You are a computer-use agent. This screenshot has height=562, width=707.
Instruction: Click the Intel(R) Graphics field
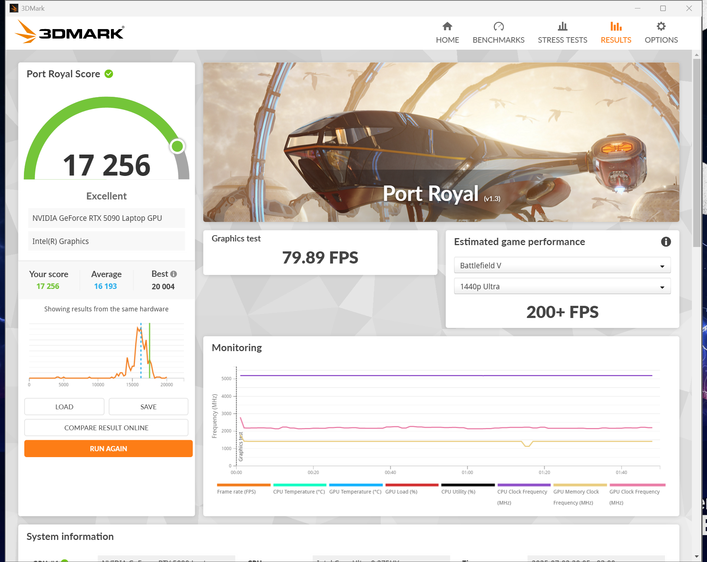click(x=106, y=241)
